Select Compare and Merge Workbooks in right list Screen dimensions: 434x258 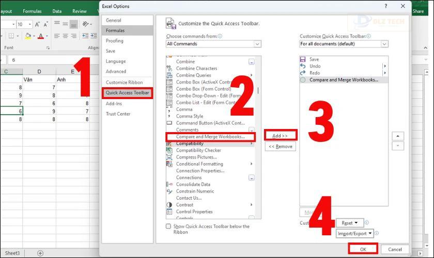344,79
